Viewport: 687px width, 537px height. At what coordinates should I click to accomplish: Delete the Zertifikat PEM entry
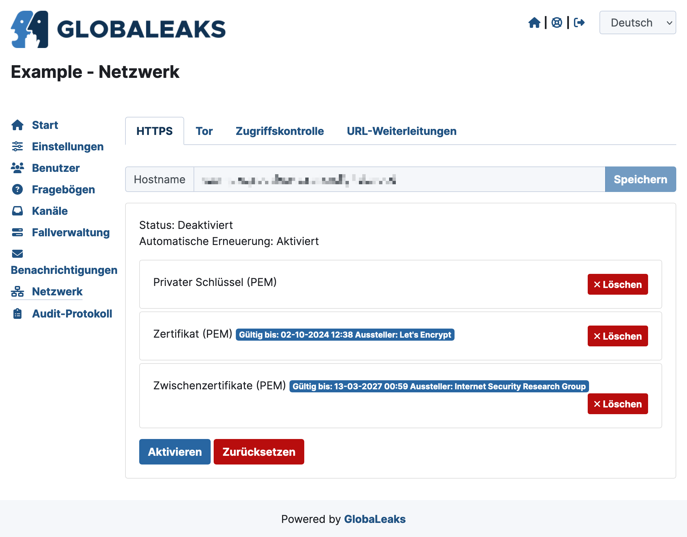(618, 336)
